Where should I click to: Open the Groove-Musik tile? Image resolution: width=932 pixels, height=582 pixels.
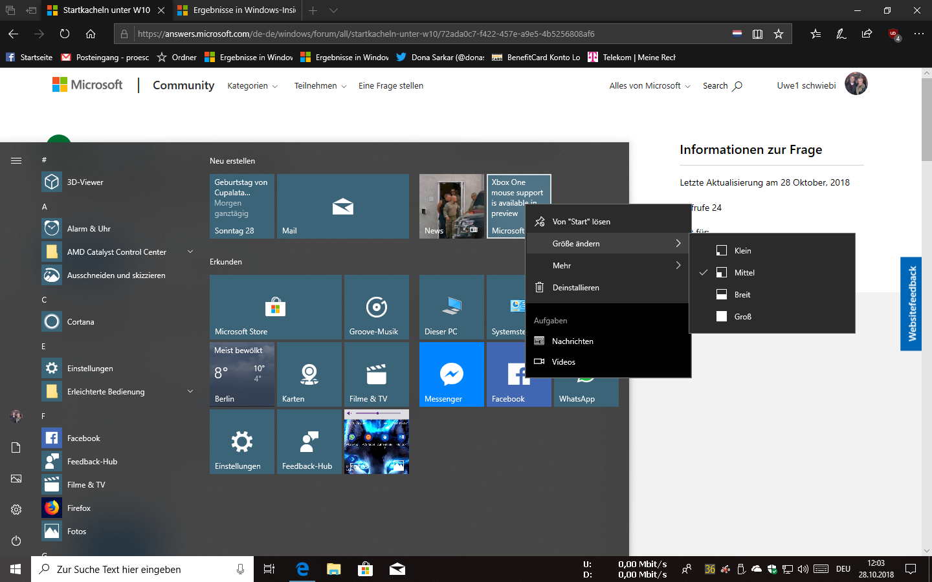[377, 307]
